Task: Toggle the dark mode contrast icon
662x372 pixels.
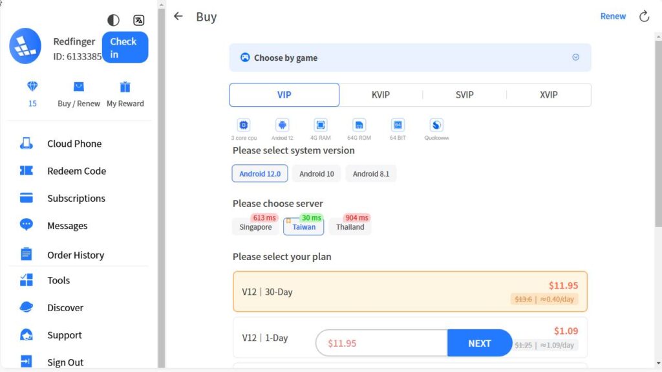Action: click(113, 20)
